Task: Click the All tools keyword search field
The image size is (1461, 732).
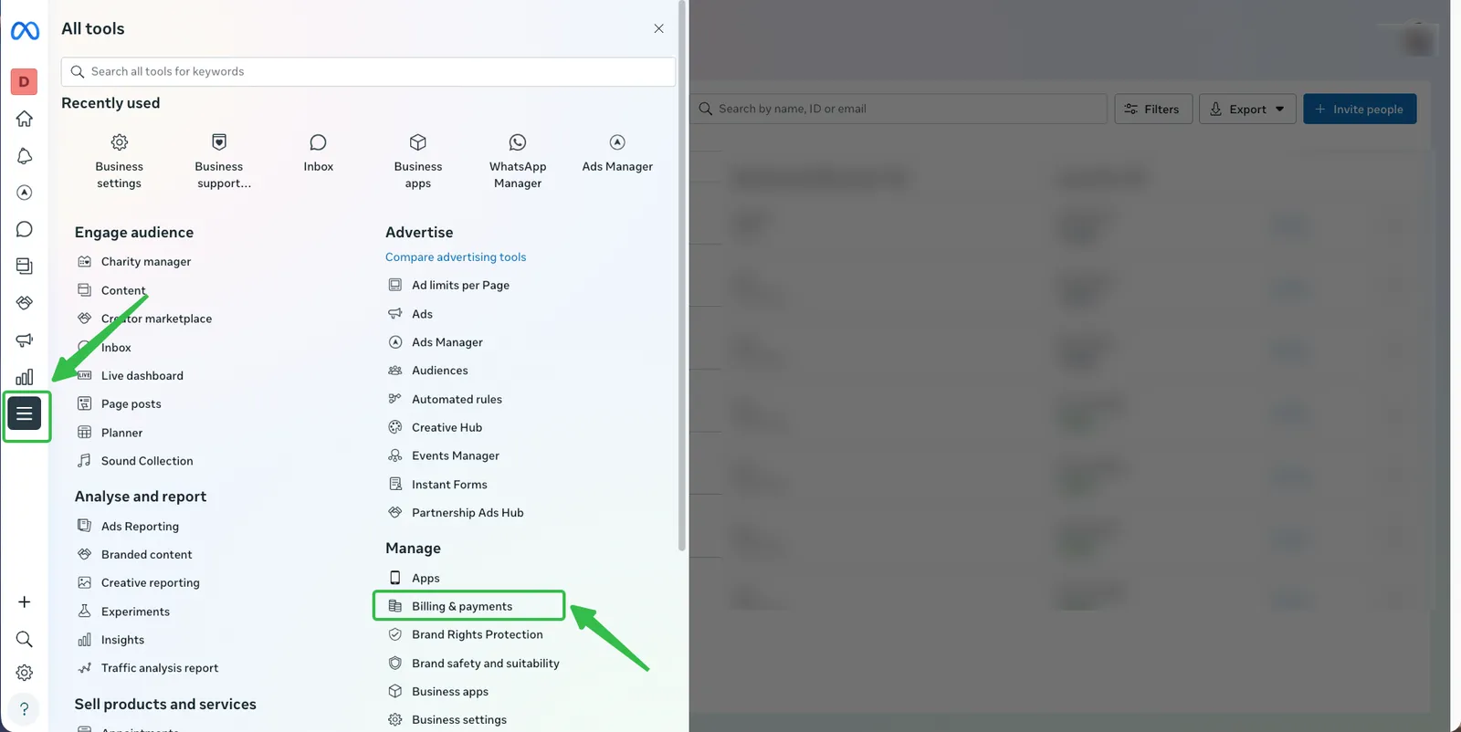Action: [368, 72]
